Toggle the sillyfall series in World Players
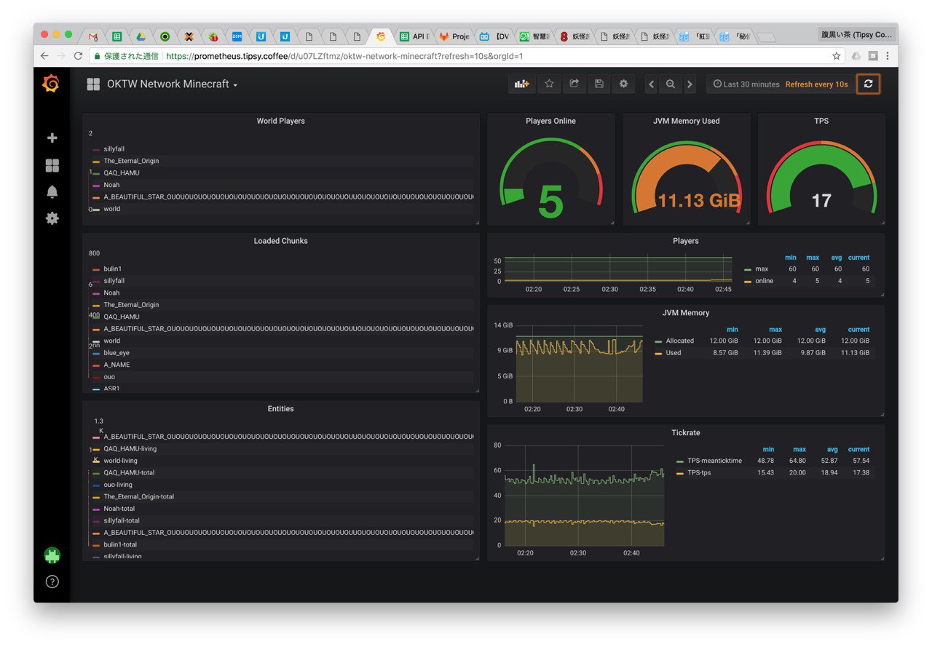Image resolution: width=932 pixels, height=647 pixels. tap(114, 149)
